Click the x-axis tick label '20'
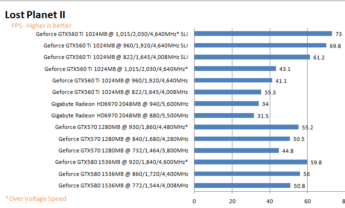This screenshot has width=345, height=208. (x=232, y=201)
